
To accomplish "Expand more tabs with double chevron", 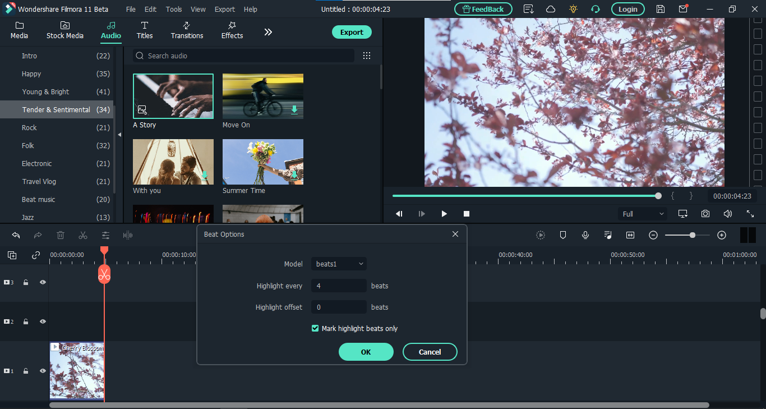I will [268, 32].
